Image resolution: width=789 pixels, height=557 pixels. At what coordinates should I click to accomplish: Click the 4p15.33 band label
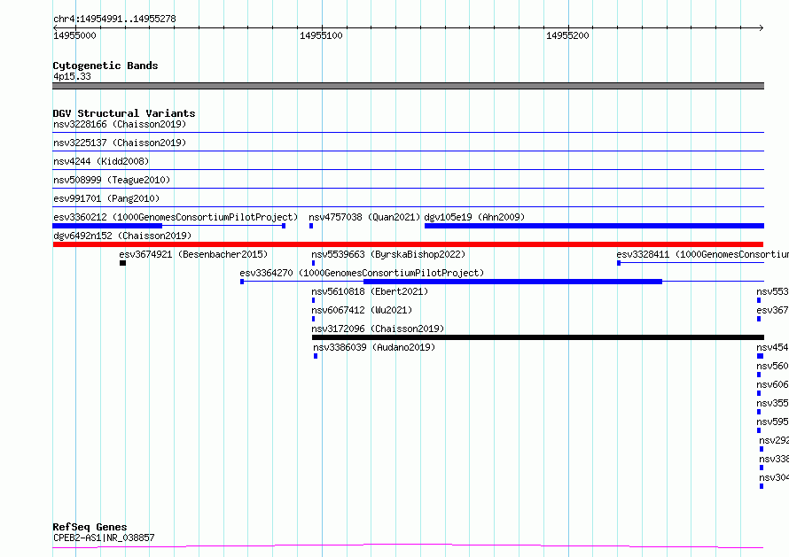[x=72, y=76]
